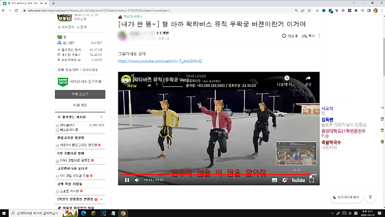Close the current browser tab
This screenshot has height=217, width=385.
tap(46, 3)
